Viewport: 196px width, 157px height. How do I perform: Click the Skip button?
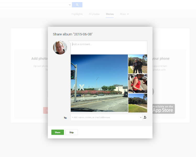[x=72, y=132]
